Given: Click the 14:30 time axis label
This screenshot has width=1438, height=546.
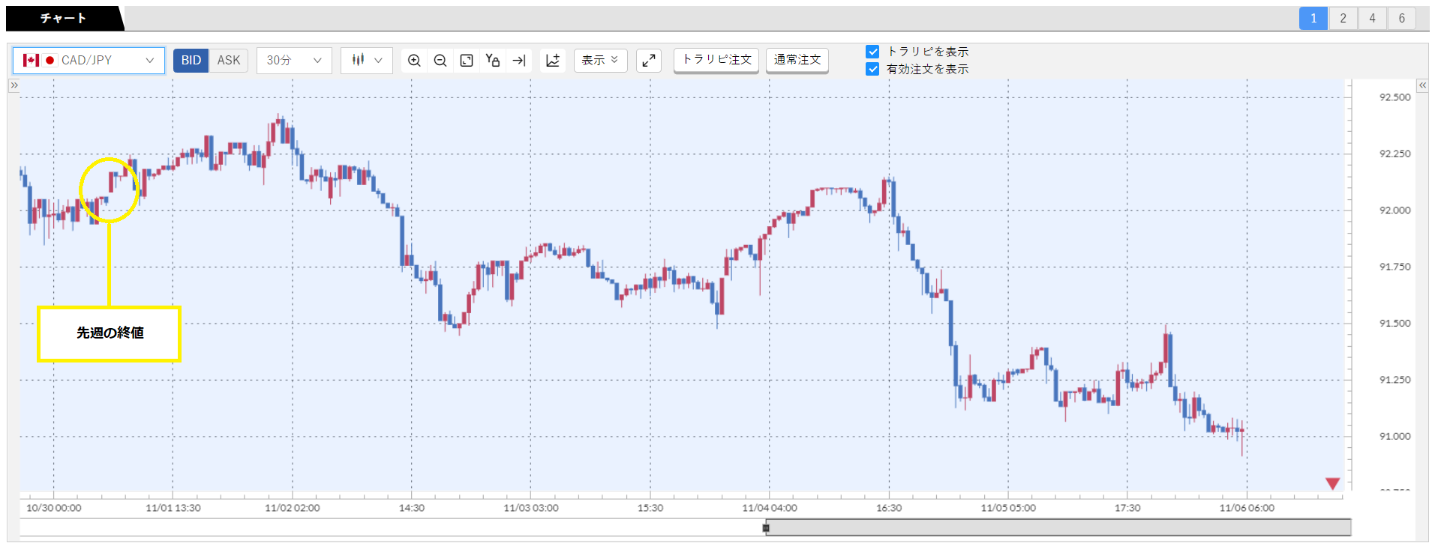Looking at the screenshot, I should coord(412,508).
